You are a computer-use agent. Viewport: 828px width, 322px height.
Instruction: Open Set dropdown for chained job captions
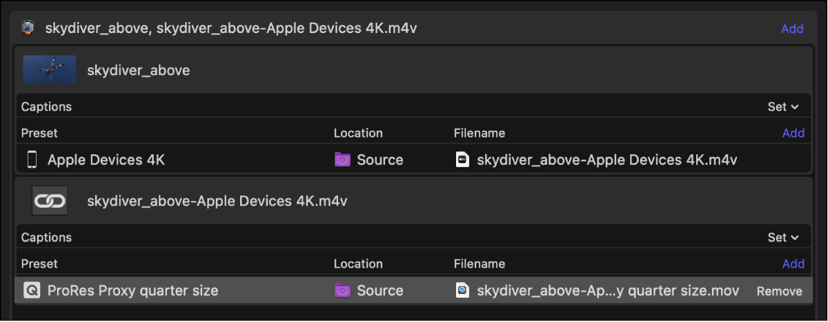782,237
